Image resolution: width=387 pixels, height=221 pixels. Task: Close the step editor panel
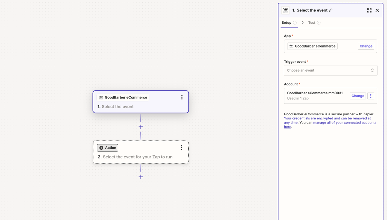377,10
